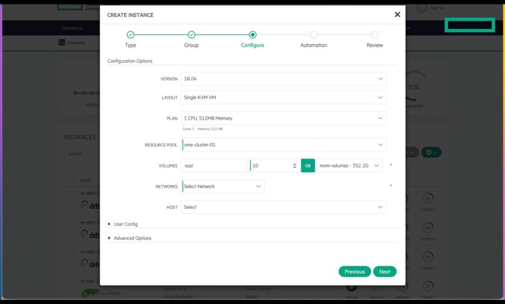The image size is (505, 304).
Task: Open the gear settings dropdown in background
Action: click(431, 153)
